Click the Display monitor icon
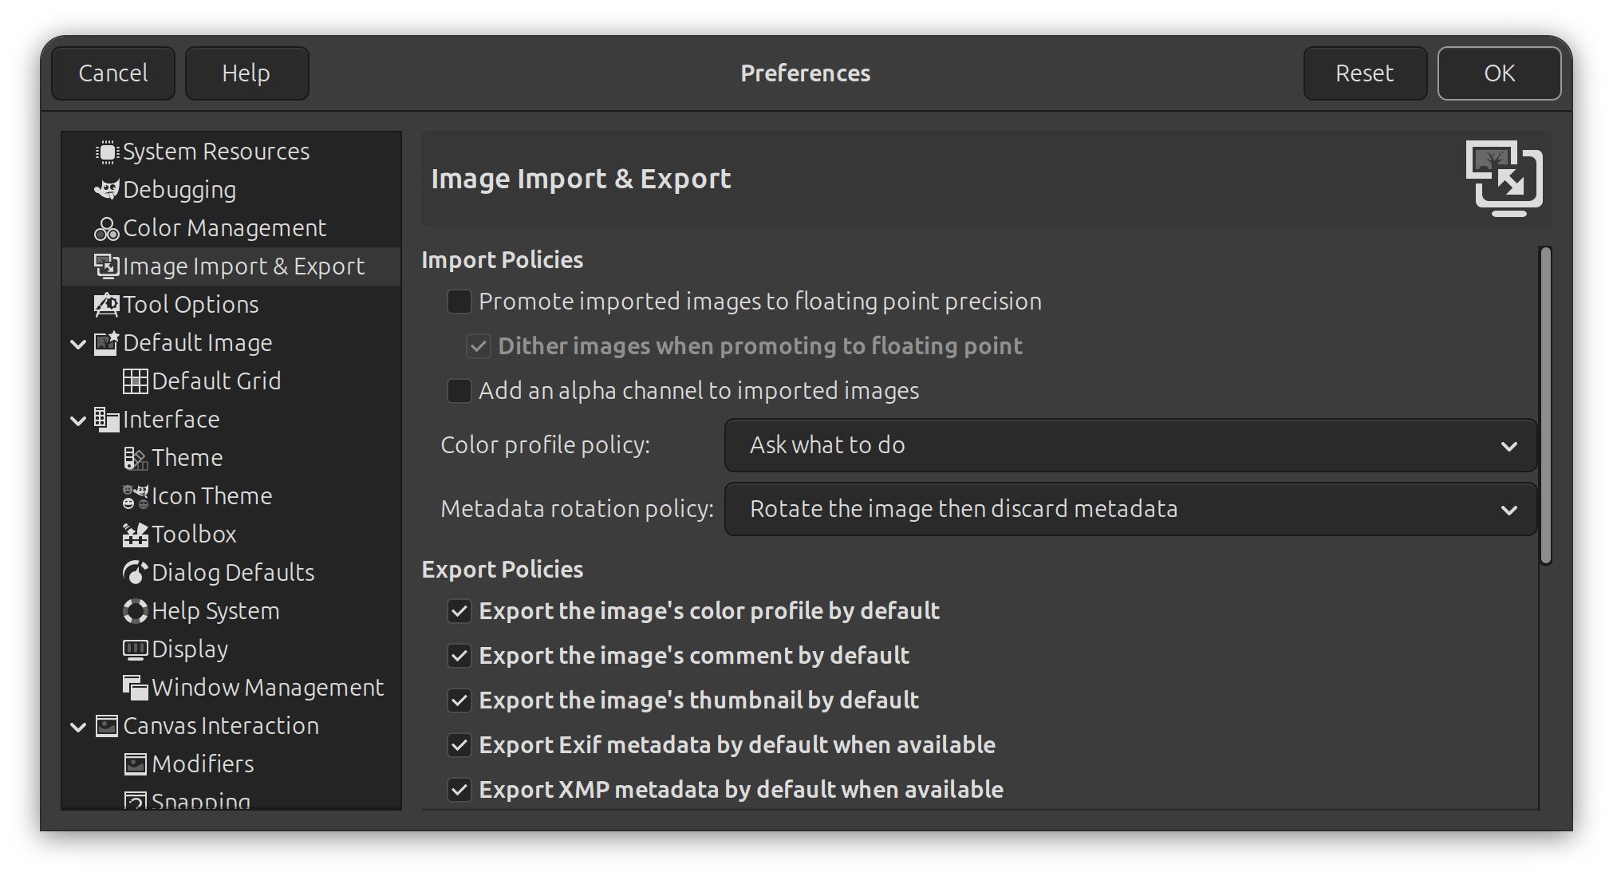This screenshot has width=1613, height=876. (135, 649)
